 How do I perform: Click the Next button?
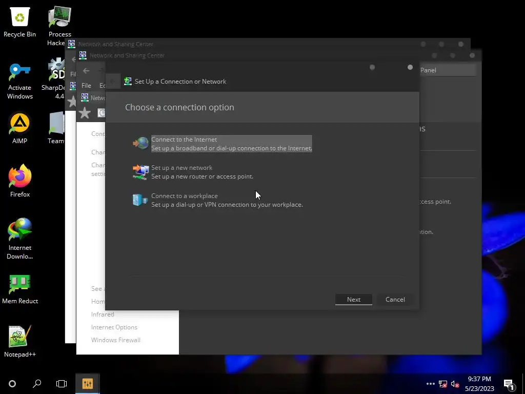click(354, 300)
